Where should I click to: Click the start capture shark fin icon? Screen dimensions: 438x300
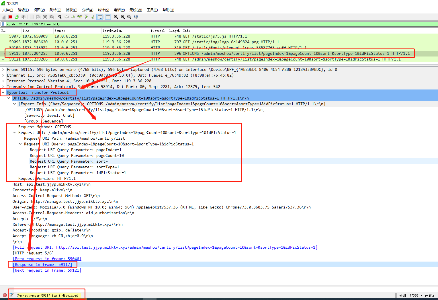click(4, 17)
